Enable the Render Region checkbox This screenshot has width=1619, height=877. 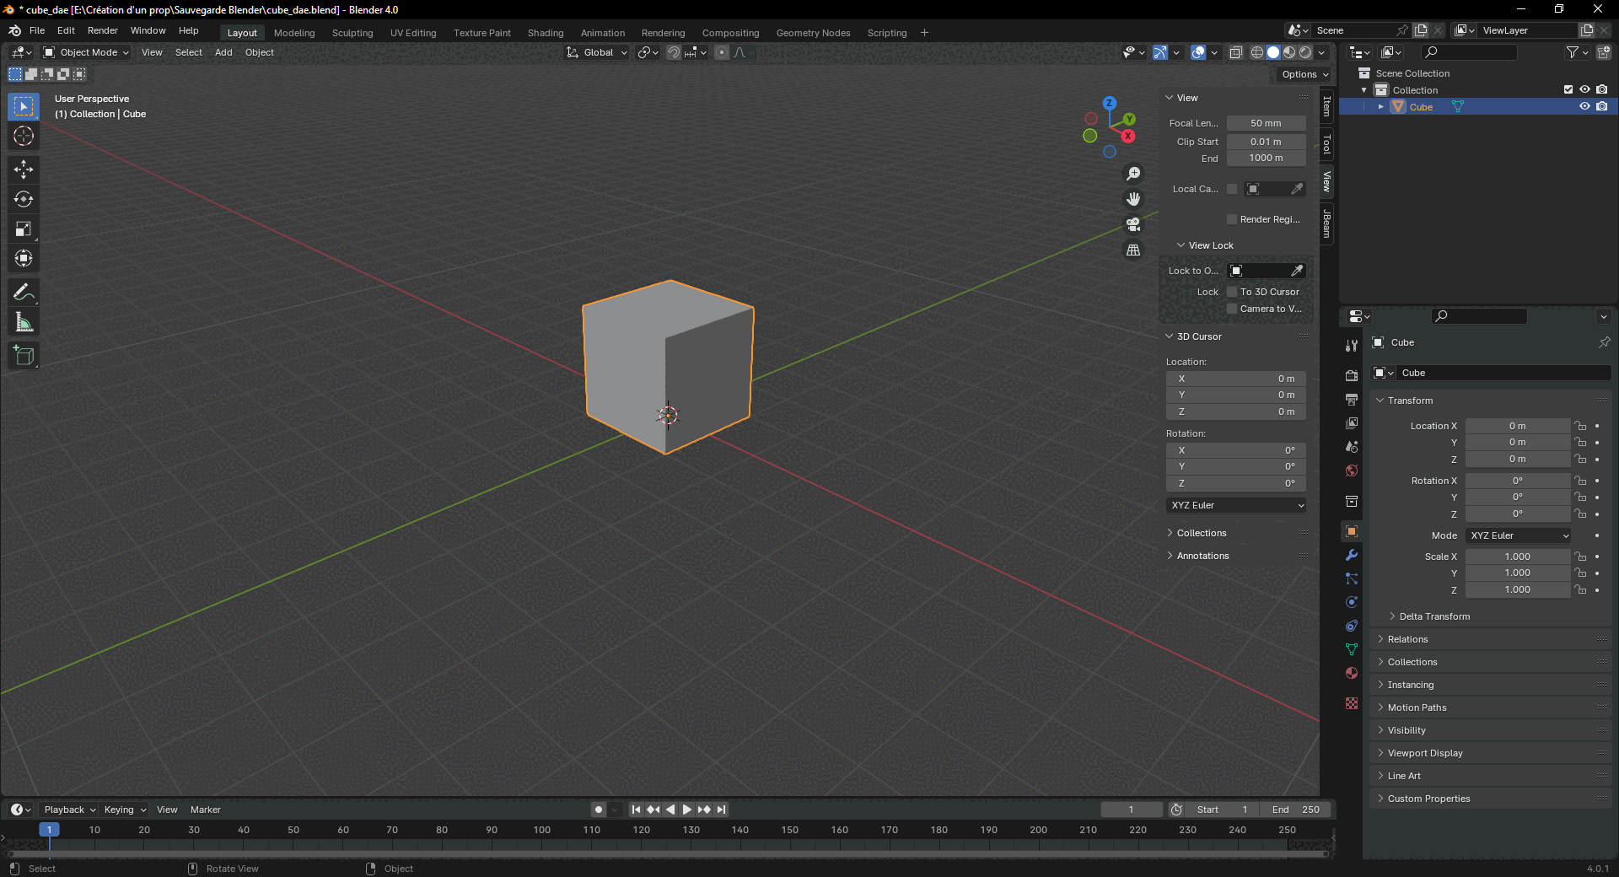pyautogui.click(x=1232, y=219)
